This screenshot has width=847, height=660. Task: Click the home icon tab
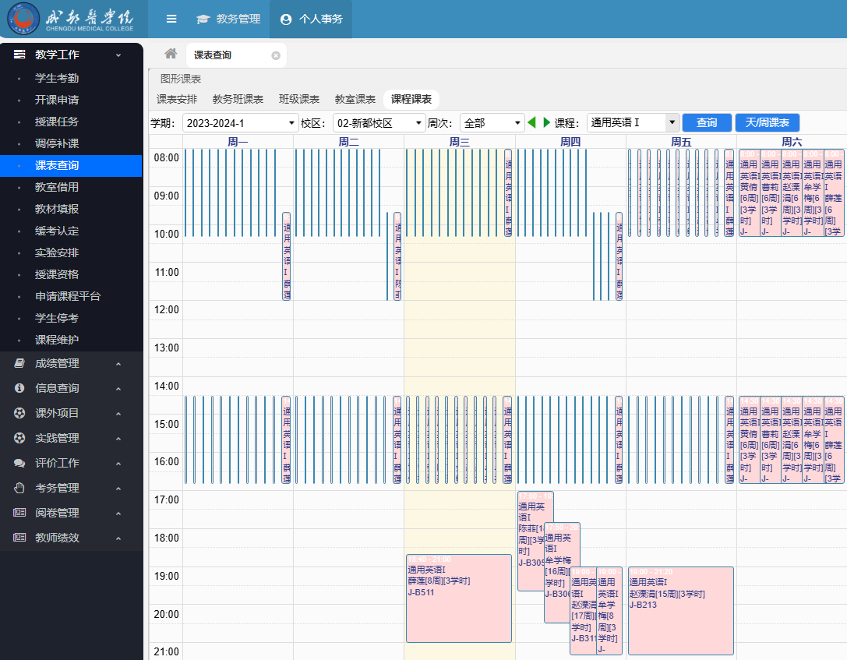click(x=171, y=54)
